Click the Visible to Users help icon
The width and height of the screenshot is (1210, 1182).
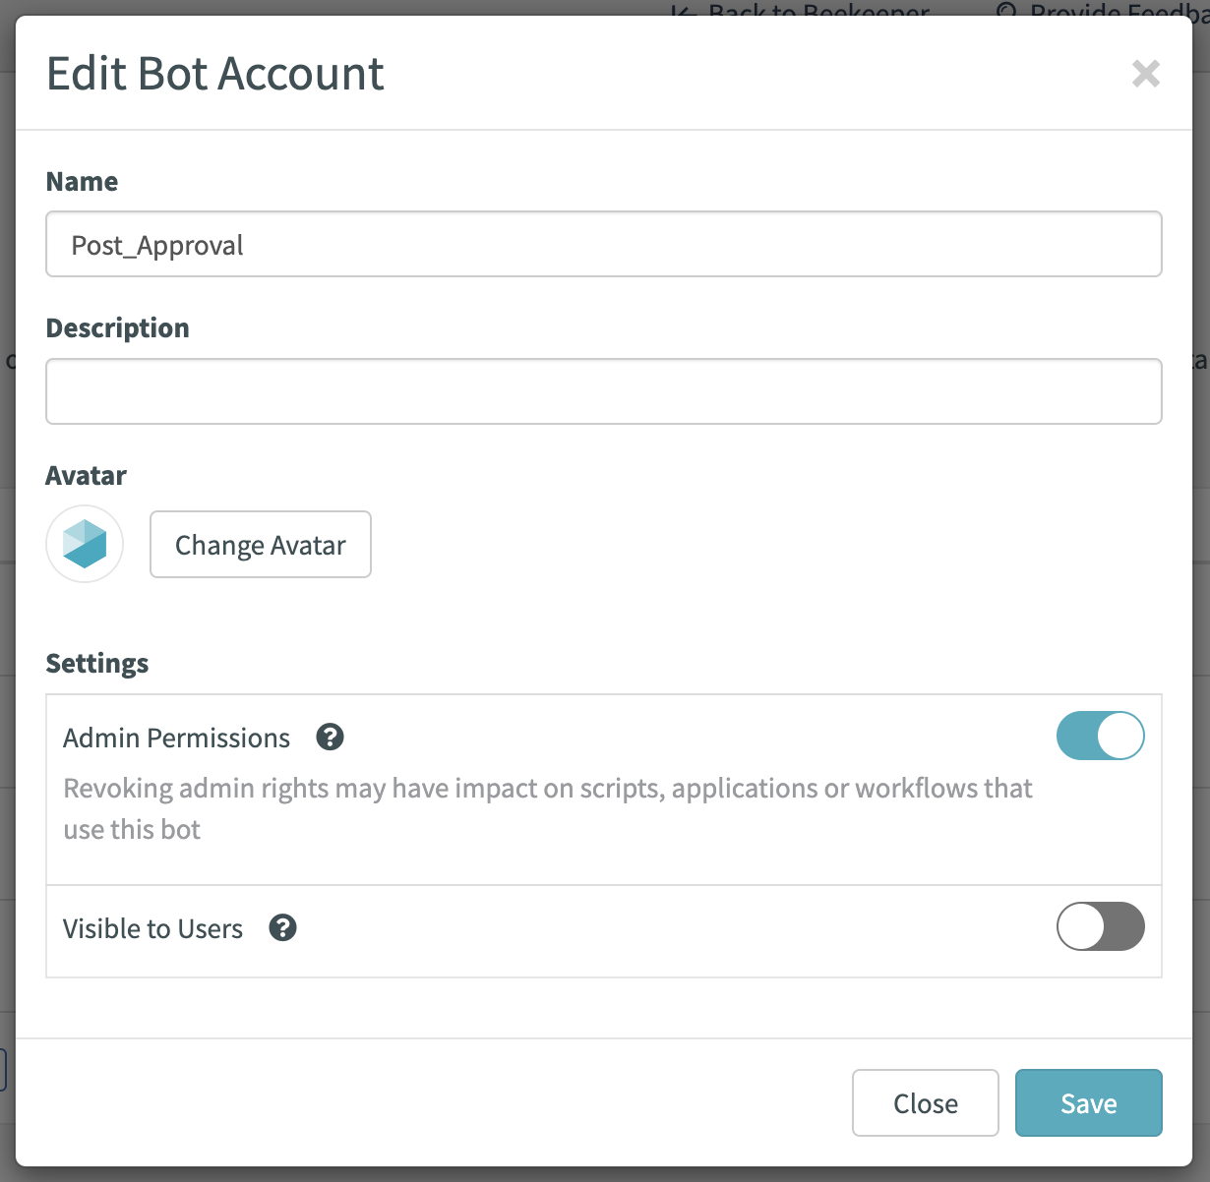[283, 927]
